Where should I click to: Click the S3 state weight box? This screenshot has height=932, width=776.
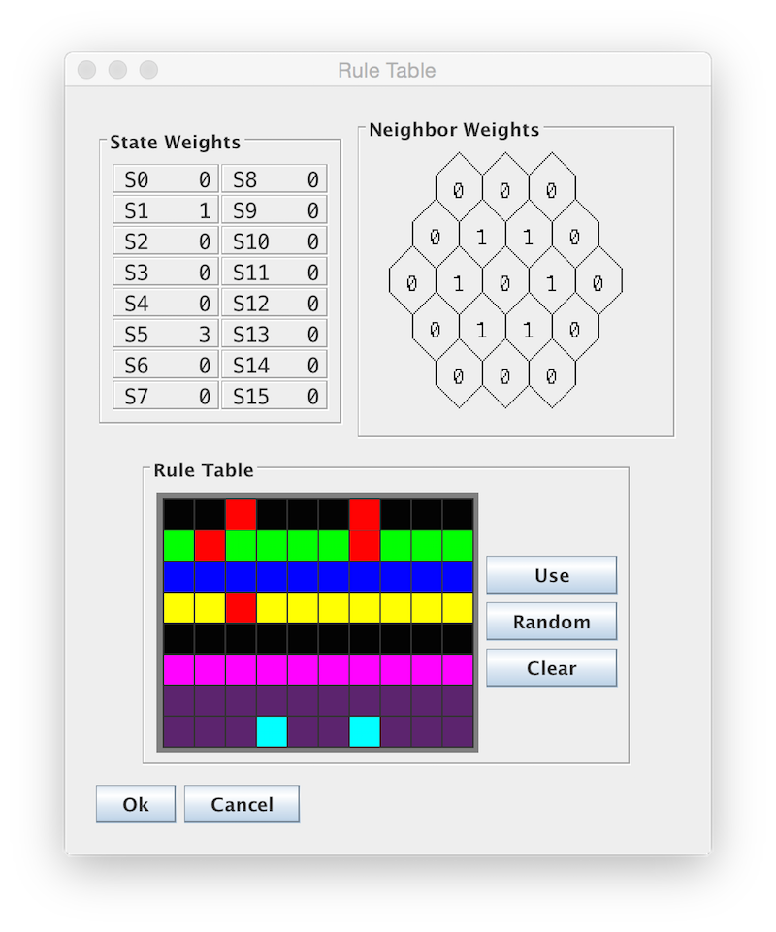pos(166,272)
